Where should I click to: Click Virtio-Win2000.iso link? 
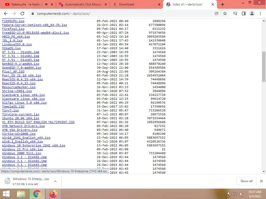click(19, 134)
